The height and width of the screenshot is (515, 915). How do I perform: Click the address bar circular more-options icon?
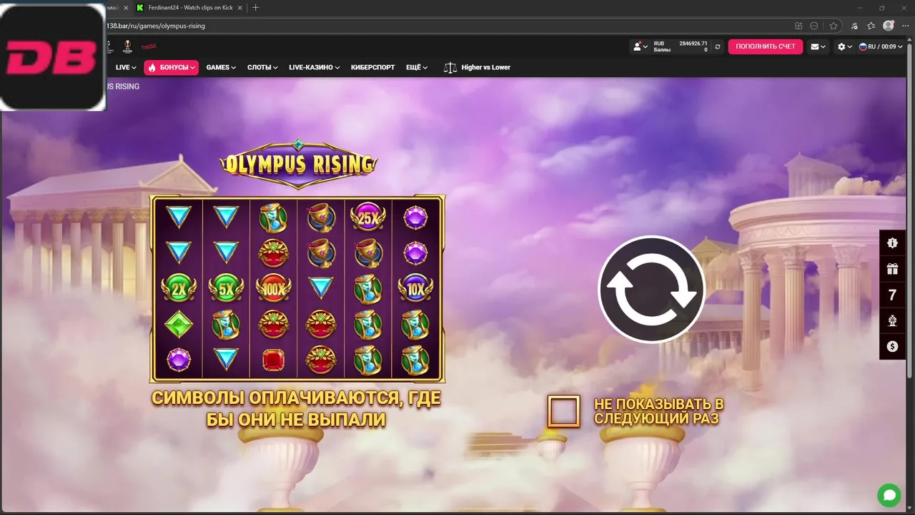[x=814, y=26]
